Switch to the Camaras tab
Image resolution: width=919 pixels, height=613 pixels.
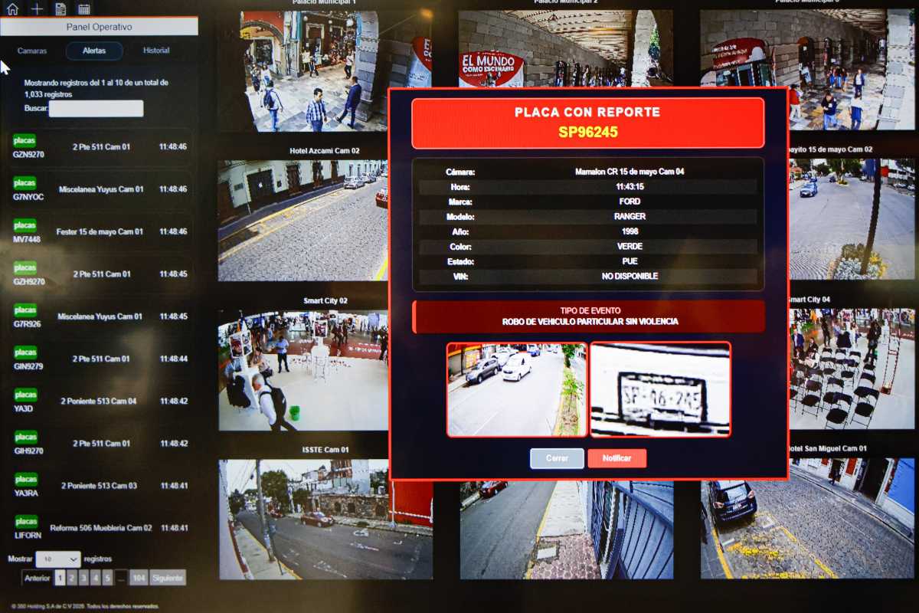pos(32,51)
